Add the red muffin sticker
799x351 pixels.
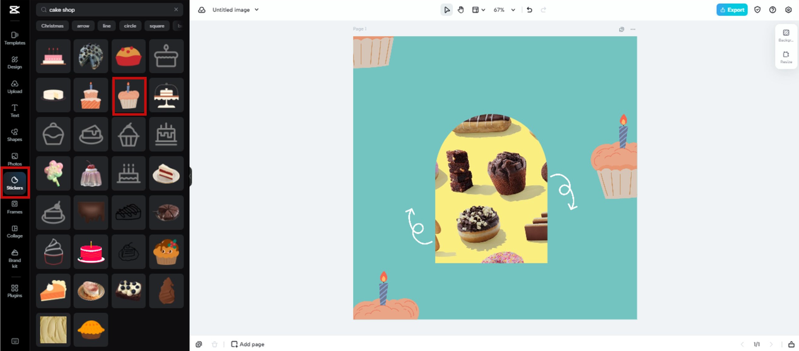(x=129, y=57)
